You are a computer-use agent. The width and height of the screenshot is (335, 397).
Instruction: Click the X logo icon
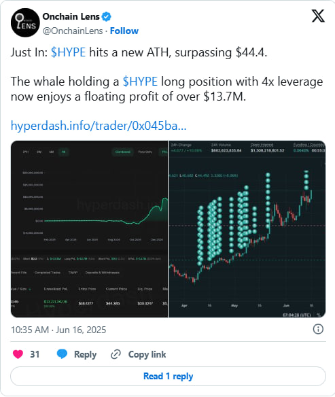(x=318, y=16)
